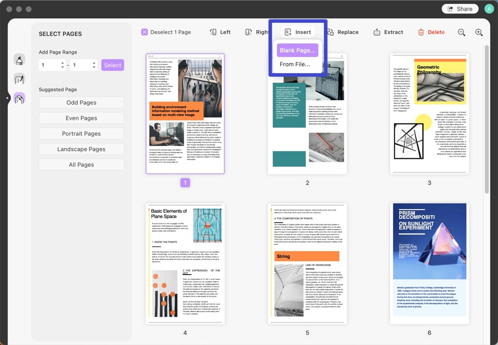Click the highlighter tool icon in sidebar
The width and height of the screenshot is (498, 345).
(19, 60)
